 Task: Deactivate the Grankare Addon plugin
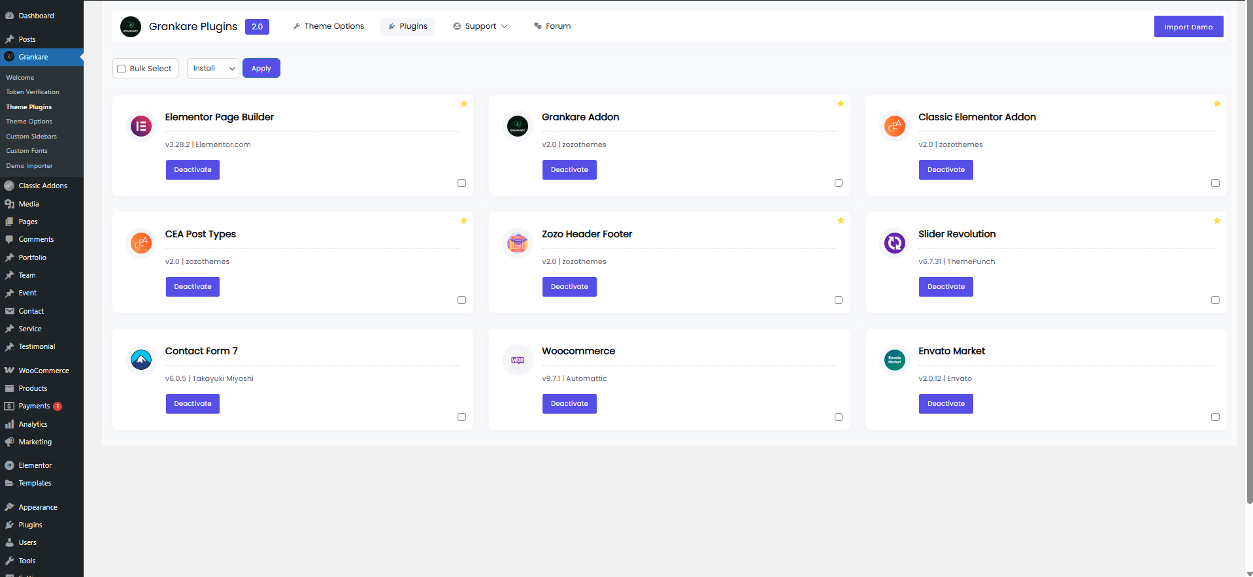(x=569, y=170)
